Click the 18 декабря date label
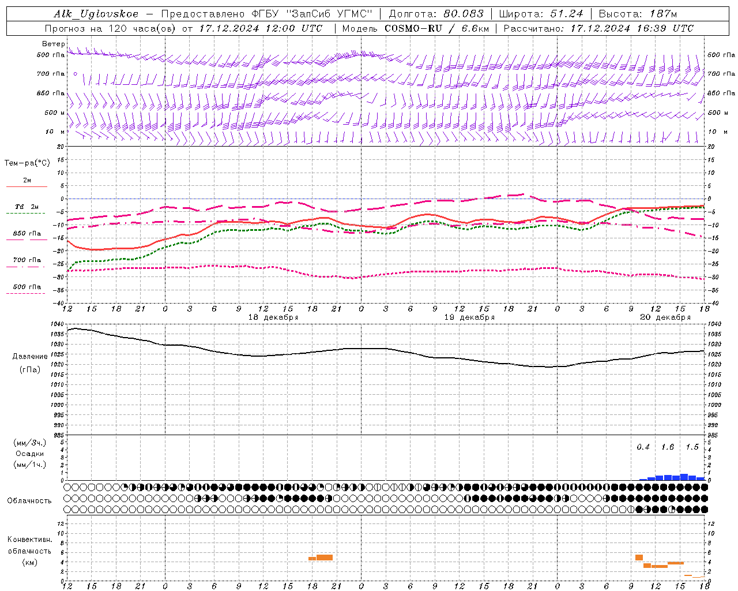This screenshot has width=738, height=591. (x=273, y=317)
